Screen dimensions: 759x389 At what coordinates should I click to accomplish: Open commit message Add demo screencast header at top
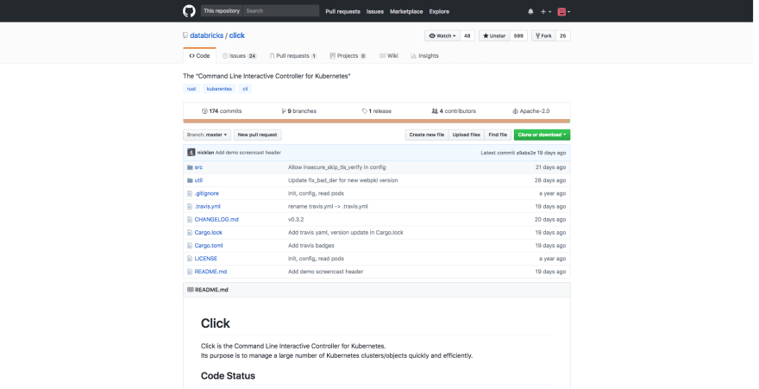pos(248,153)
